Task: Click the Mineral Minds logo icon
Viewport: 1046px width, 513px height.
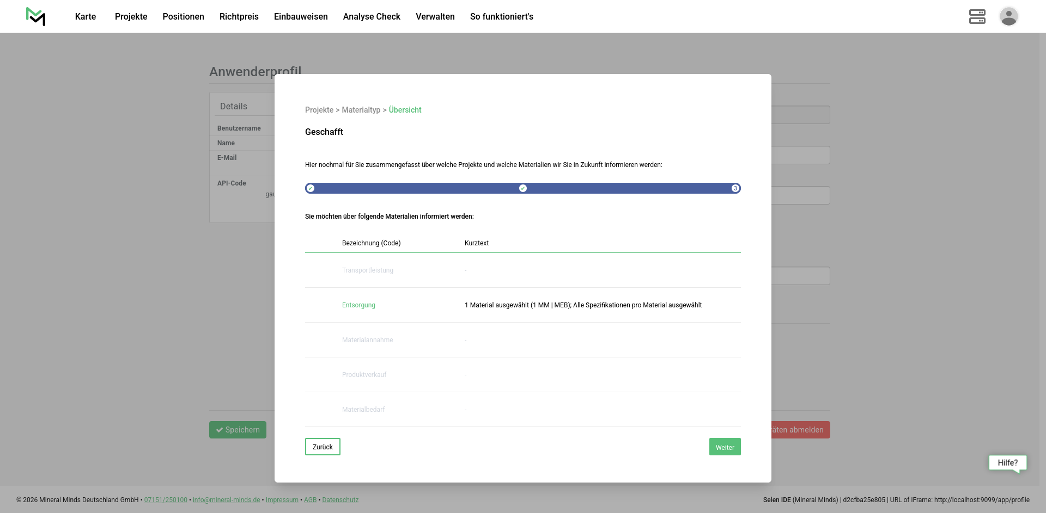Action: [x=36, y=16]
